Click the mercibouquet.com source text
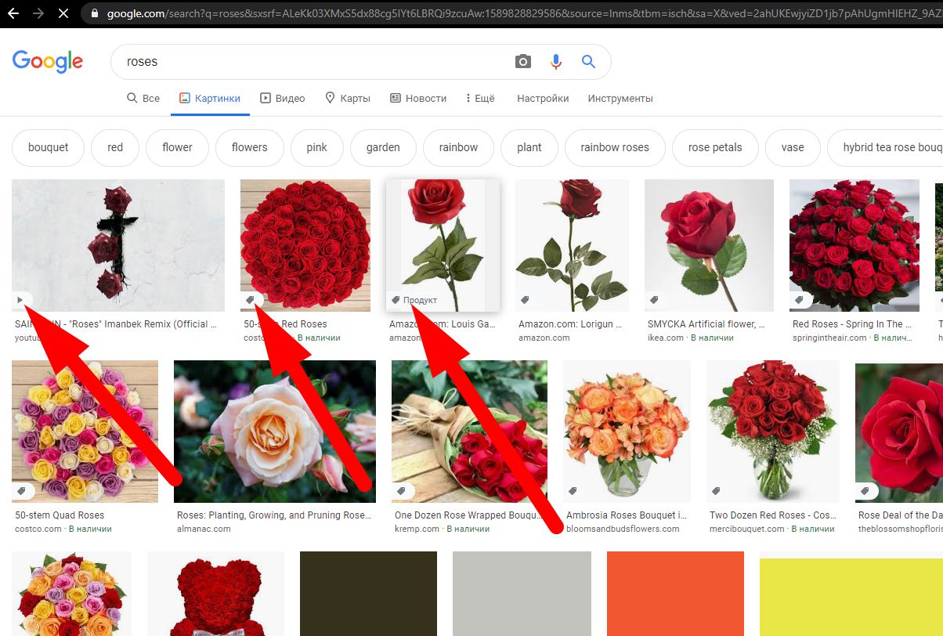Screen dimensions: 943x636 point(747,529)
